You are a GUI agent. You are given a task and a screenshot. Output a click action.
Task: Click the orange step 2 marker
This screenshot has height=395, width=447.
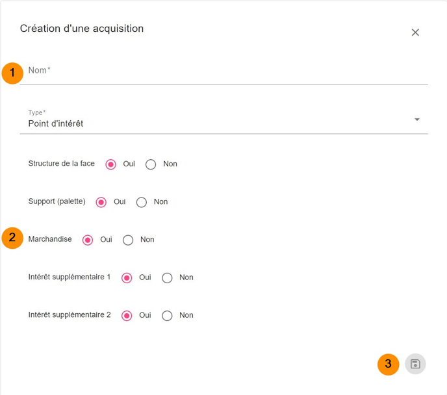pyautogui.click(x=12, y=237)
